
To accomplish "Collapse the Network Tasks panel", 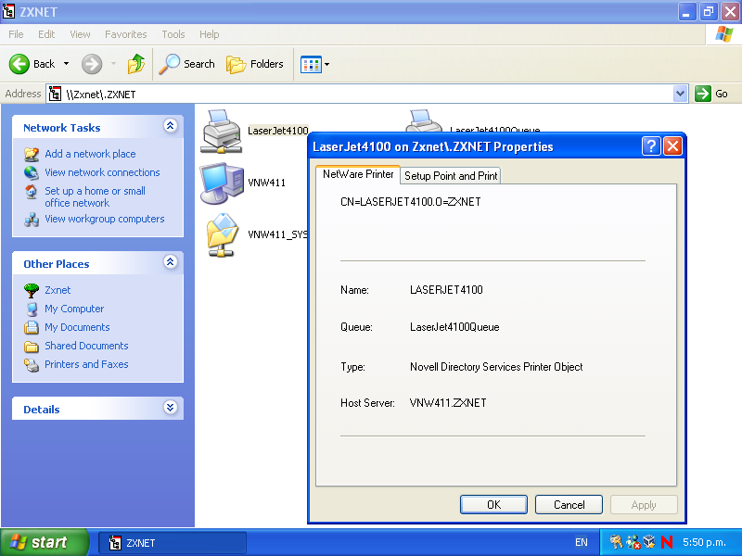I will coord(171,126).
